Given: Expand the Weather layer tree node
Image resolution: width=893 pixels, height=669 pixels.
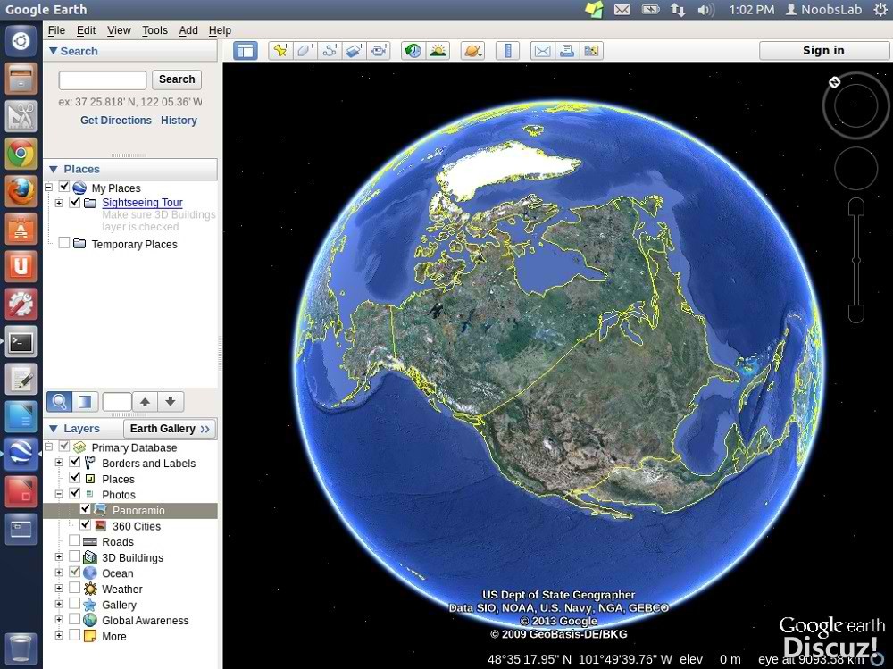Looking at the screenshot, I should (60, 590).
